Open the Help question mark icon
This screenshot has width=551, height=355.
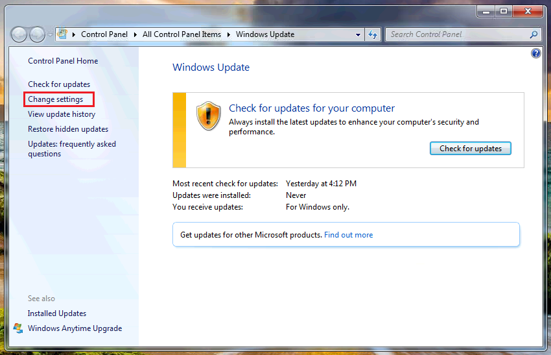pyautogui.click(x=536, y=53)
